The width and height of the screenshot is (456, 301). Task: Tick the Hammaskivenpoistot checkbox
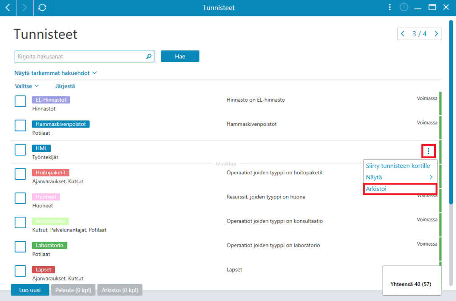20,125
